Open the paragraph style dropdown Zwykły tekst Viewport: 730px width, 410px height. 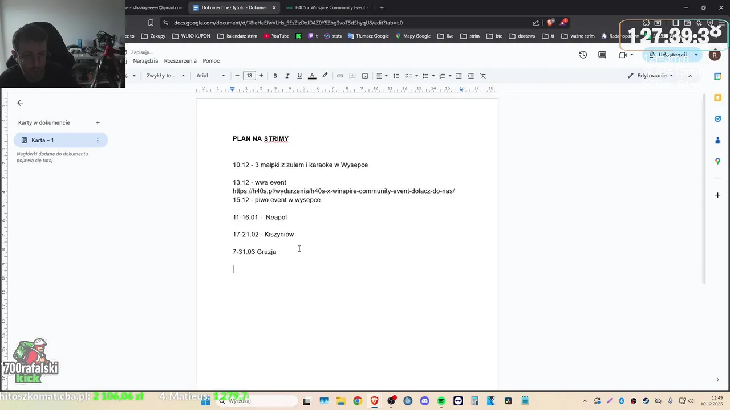pyautogui.click(x=165, y=76)
